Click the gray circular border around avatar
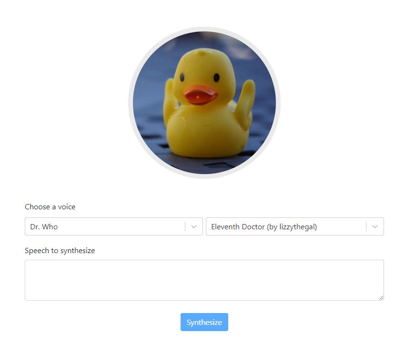This screenshot has height=343, width=415. pyautogui.click(x=204, y=29)
